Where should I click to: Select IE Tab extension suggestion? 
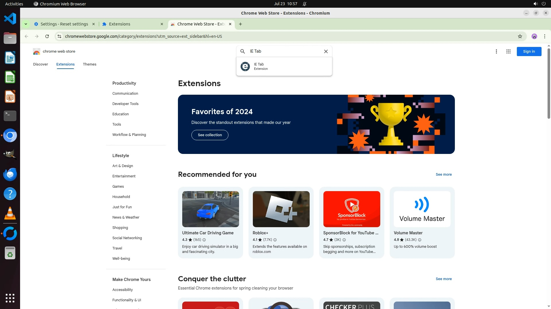284,66
